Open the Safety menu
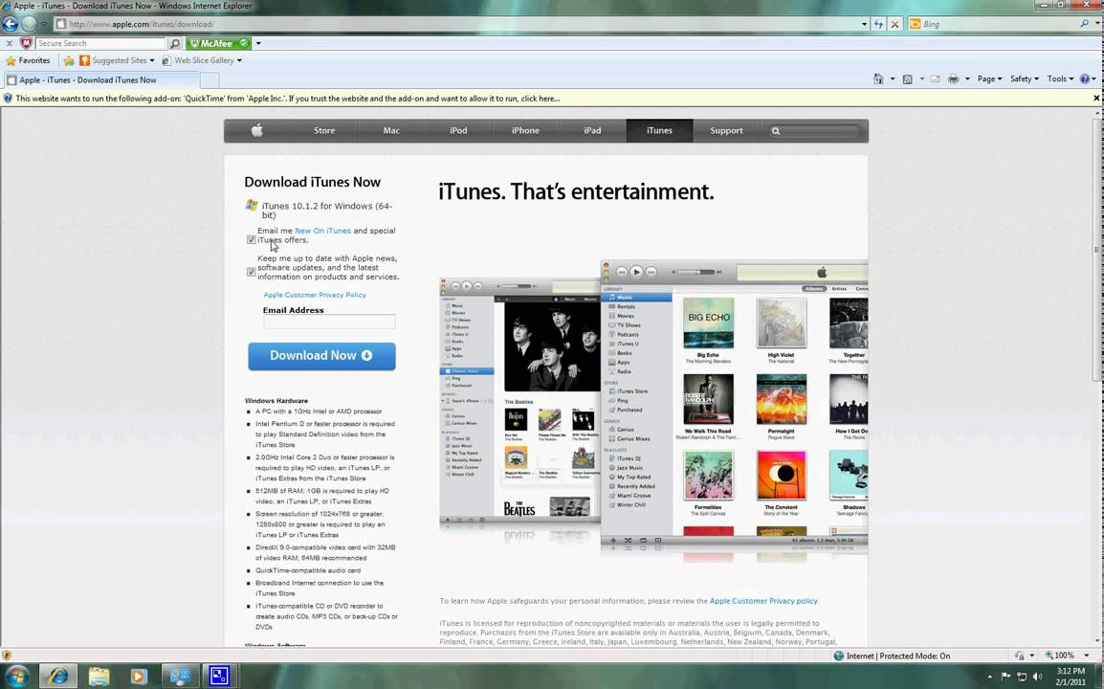Screen dimensions: 1104x689 point(1024,78)
